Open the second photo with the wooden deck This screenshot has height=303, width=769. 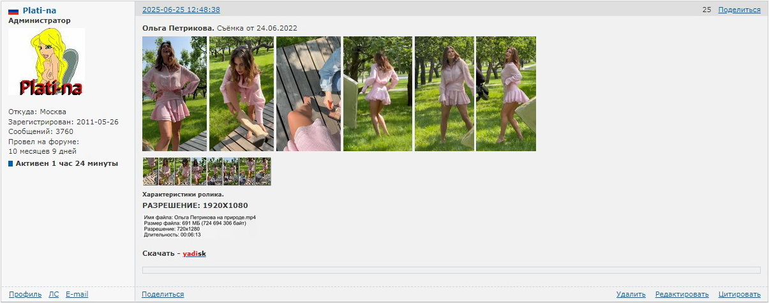pos(241,94)
